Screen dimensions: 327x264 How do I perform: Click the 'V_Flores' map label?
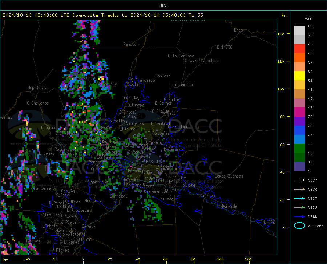60,250
